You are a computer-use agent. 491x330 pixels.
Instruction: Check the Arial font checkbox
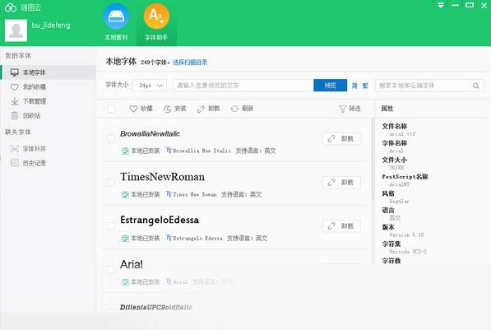coord(111,270)
